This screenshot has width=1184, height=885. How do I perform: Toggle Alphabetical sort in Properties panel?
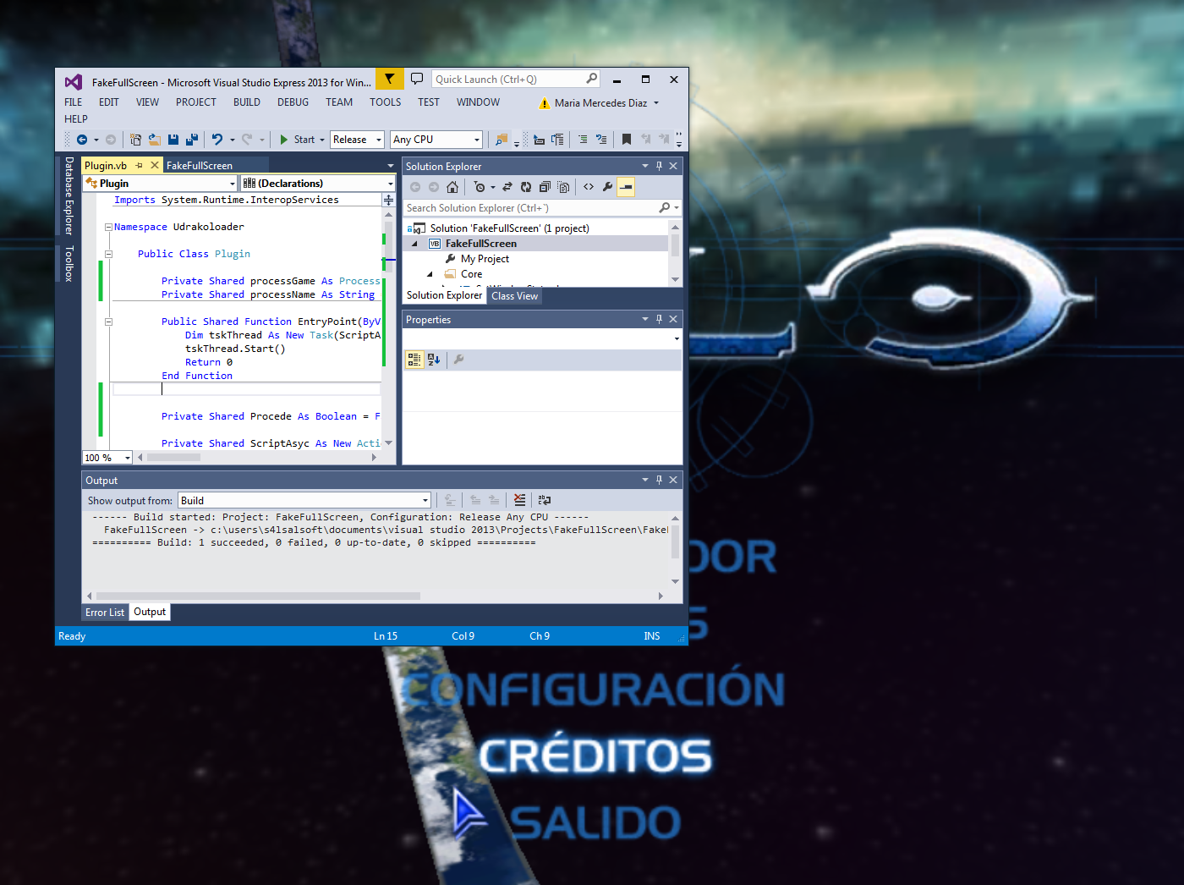click(x=434, y=360)
